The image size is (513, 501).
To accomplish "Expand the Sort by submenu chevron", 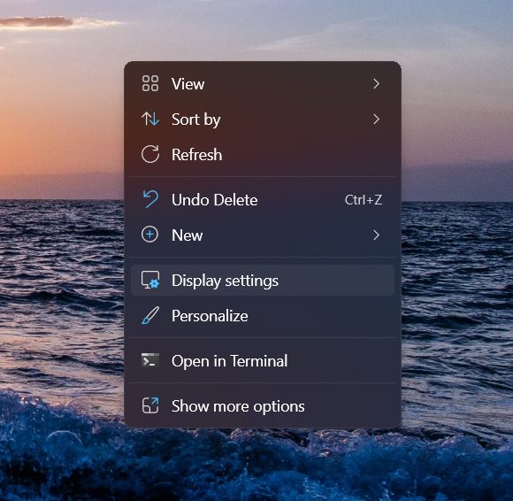I will click(376, 119).
